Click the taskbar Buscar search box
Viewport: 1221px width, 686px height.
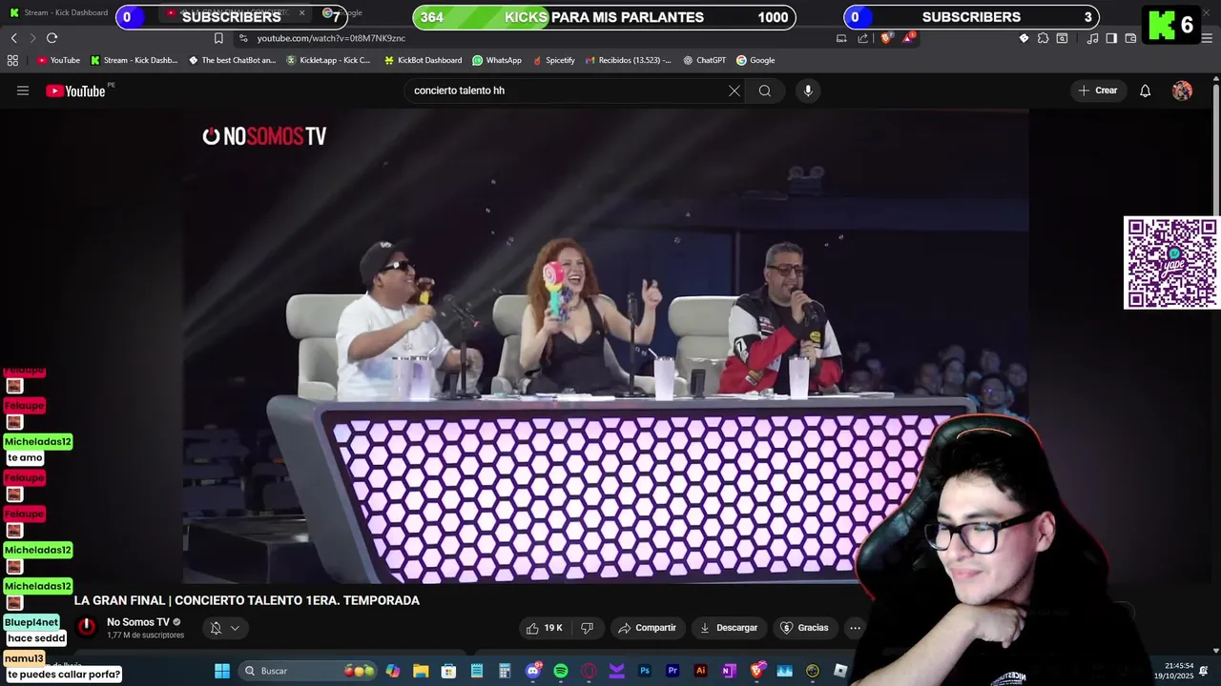click(308, 671)
